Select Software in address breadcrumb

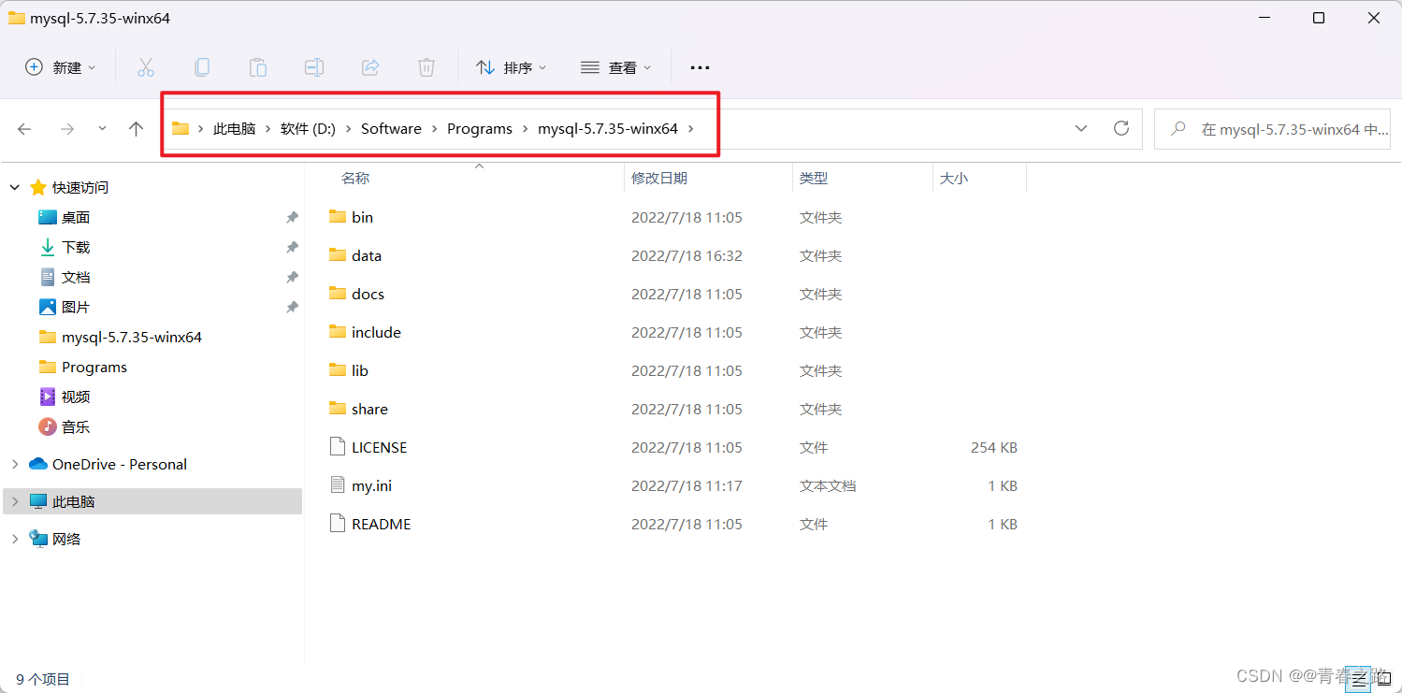coord(391,129)
